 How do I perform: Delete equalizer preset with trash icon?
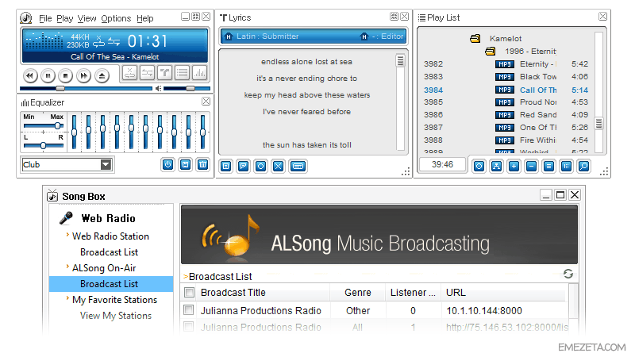202,164
